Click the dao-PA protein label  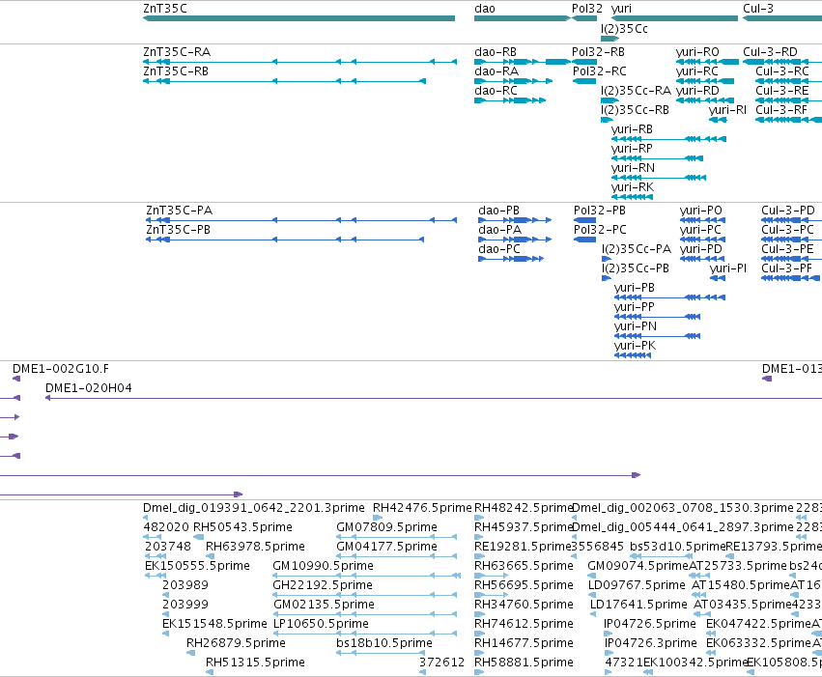pos(499,230)
